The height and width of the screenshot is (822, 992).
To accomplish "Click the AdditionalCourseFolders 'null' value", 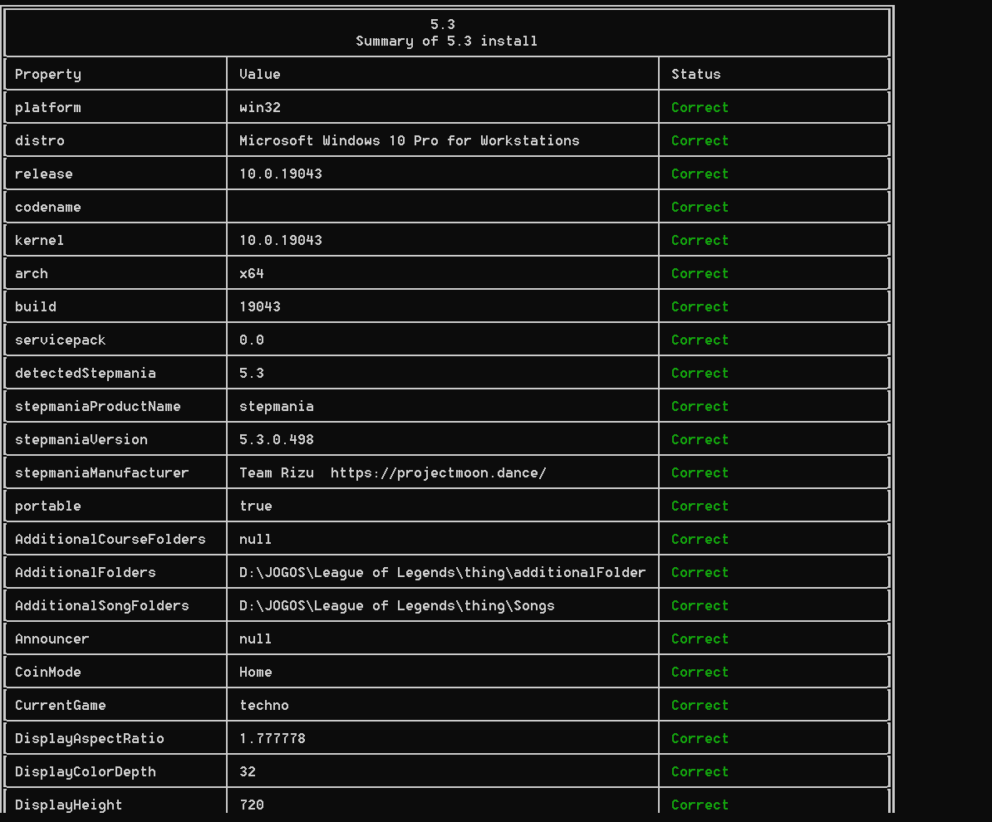I will [x=256, y=540].
